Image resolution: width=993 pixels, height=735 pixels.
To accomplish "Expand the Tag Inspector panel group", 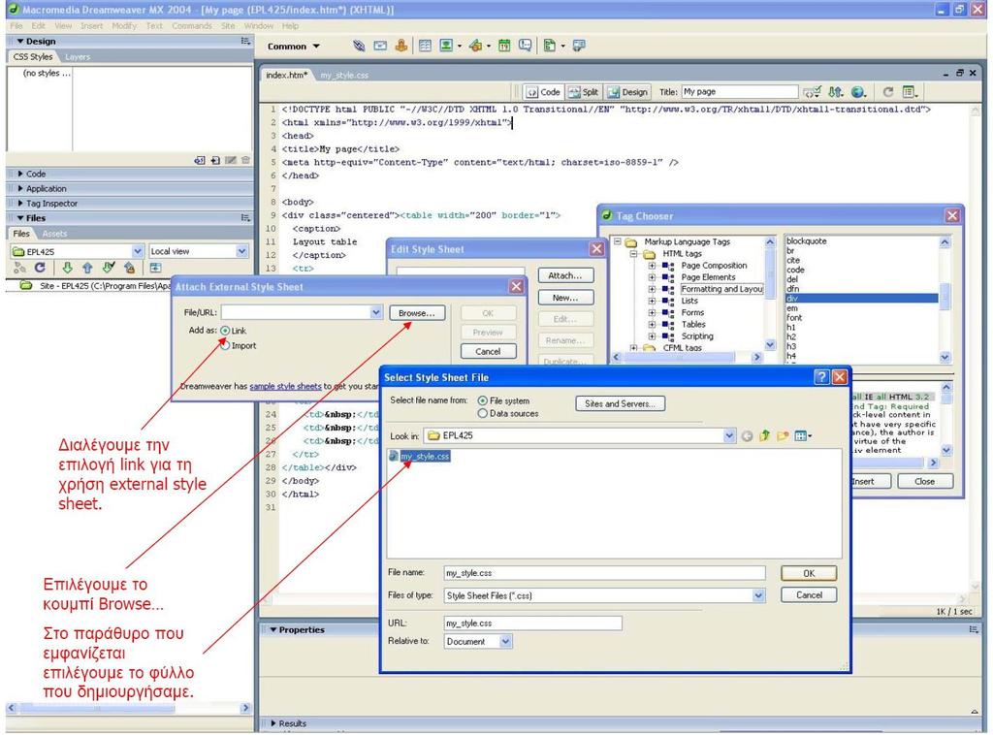I will [21, 204].
